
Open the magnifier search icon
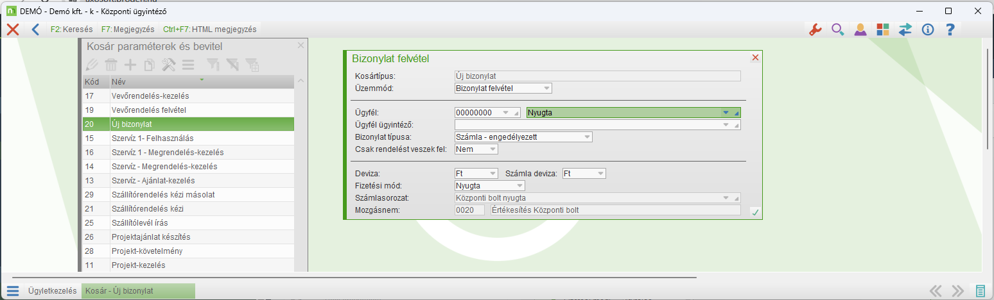point(838,29)
